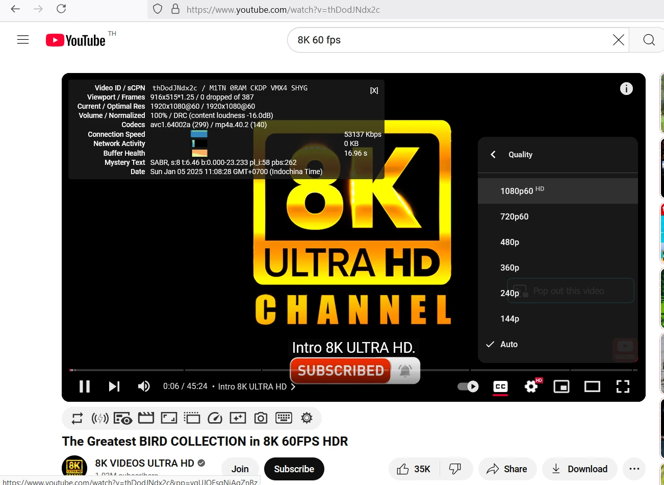Image resolution: width=664 pixels, height=485 pixels.
Task: Choose 360p quality
Action: [558, 268]
